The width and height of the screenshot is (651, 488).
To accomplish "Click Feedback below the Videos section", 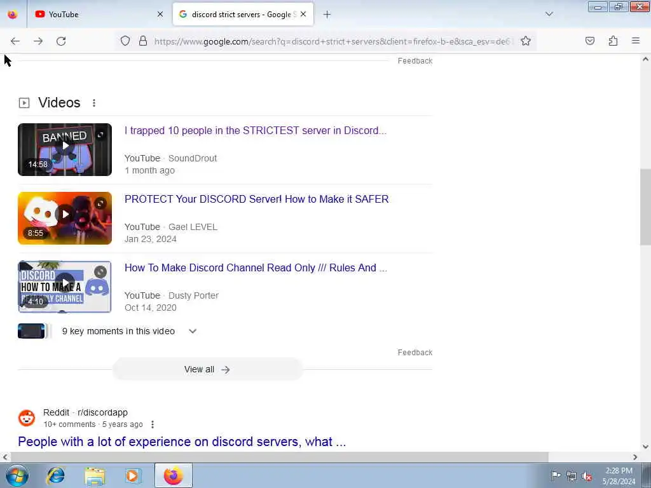I will coord(415,352).
